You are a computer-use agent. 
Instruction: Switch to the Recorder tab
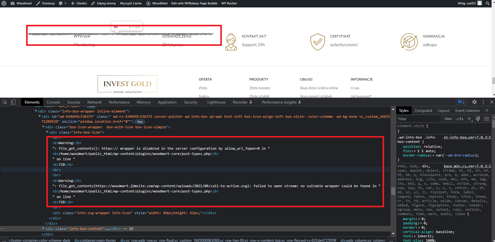point(242,102)
